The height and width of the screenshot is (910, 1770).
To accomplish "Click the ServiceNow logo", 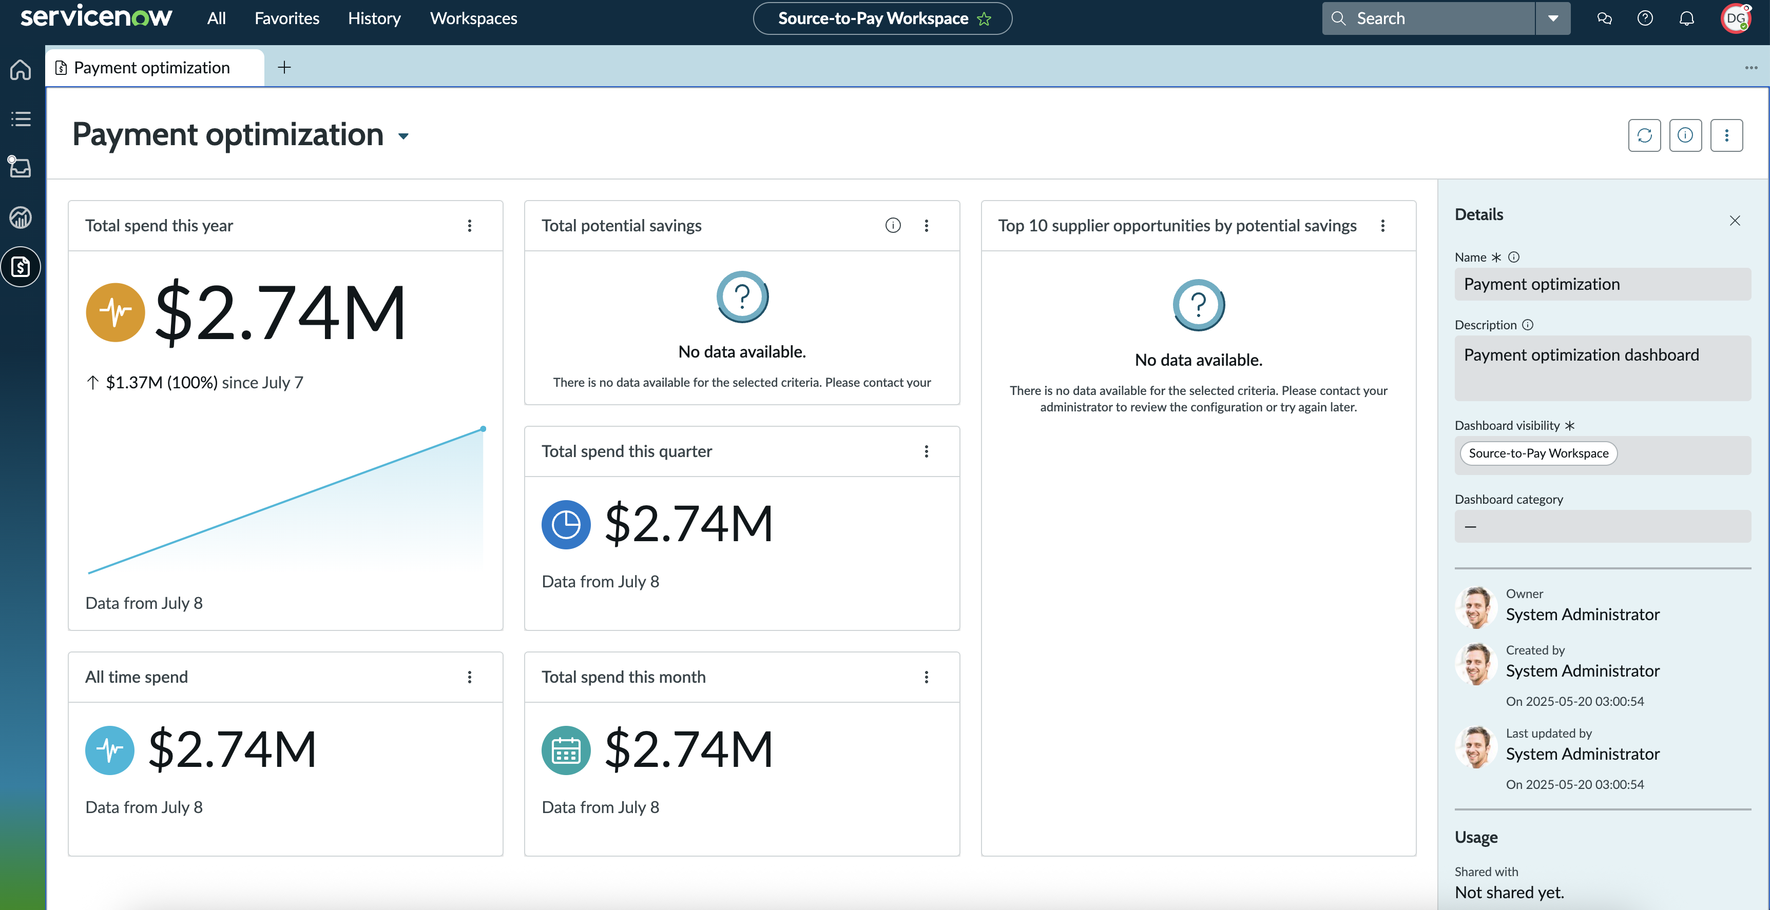I will (95, 16).
